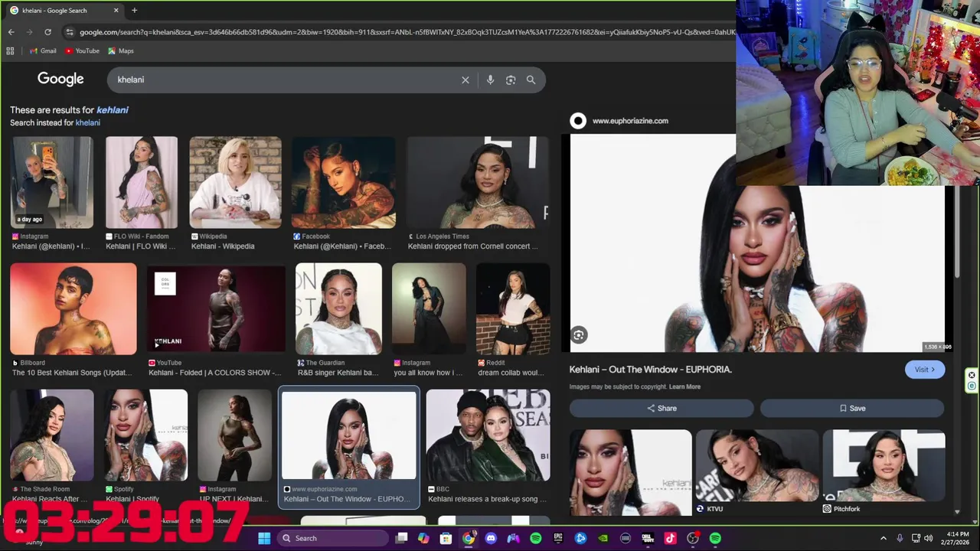The height and width of the screenshot is (551, 980).
Task: Open the Gmail bookmark
Action: [43, 51]
